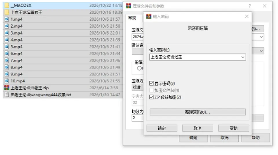Image resolution: width=278 pixels, height=155 pixels.
Task: Select 由老王论坛wangwang444收录.txt file name
Action: (41, 95)
